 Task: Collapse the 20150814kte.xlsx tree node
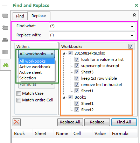(64, 53)
